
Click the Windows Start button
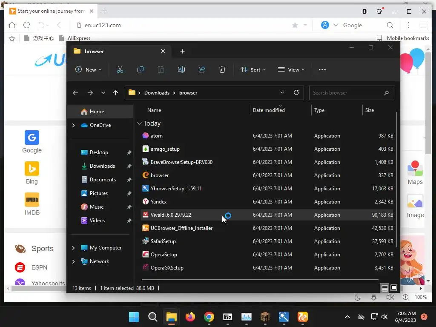pyautogui.click(x=134, y=317)
